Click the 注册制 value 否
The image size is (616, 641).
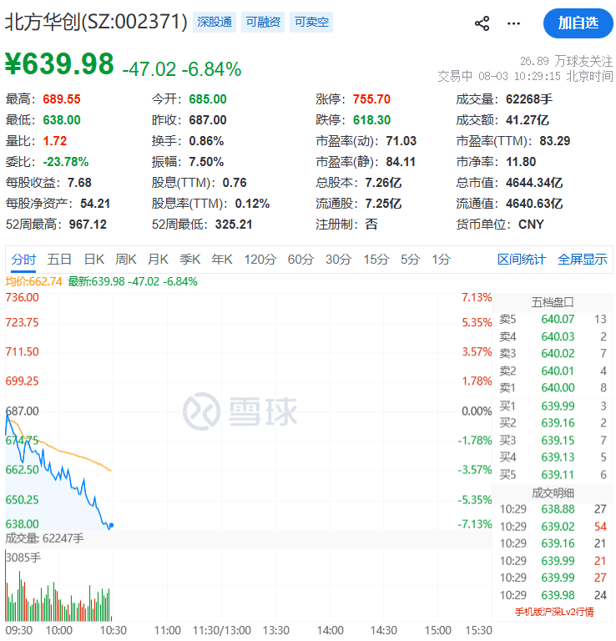tap(371, 225)
